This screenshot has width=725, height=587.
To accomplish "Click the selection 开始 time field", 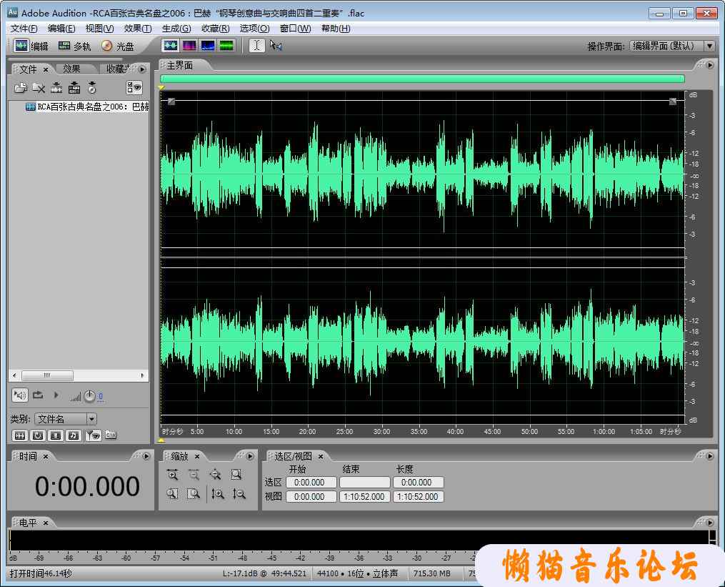I will click(x=311, y=483).
